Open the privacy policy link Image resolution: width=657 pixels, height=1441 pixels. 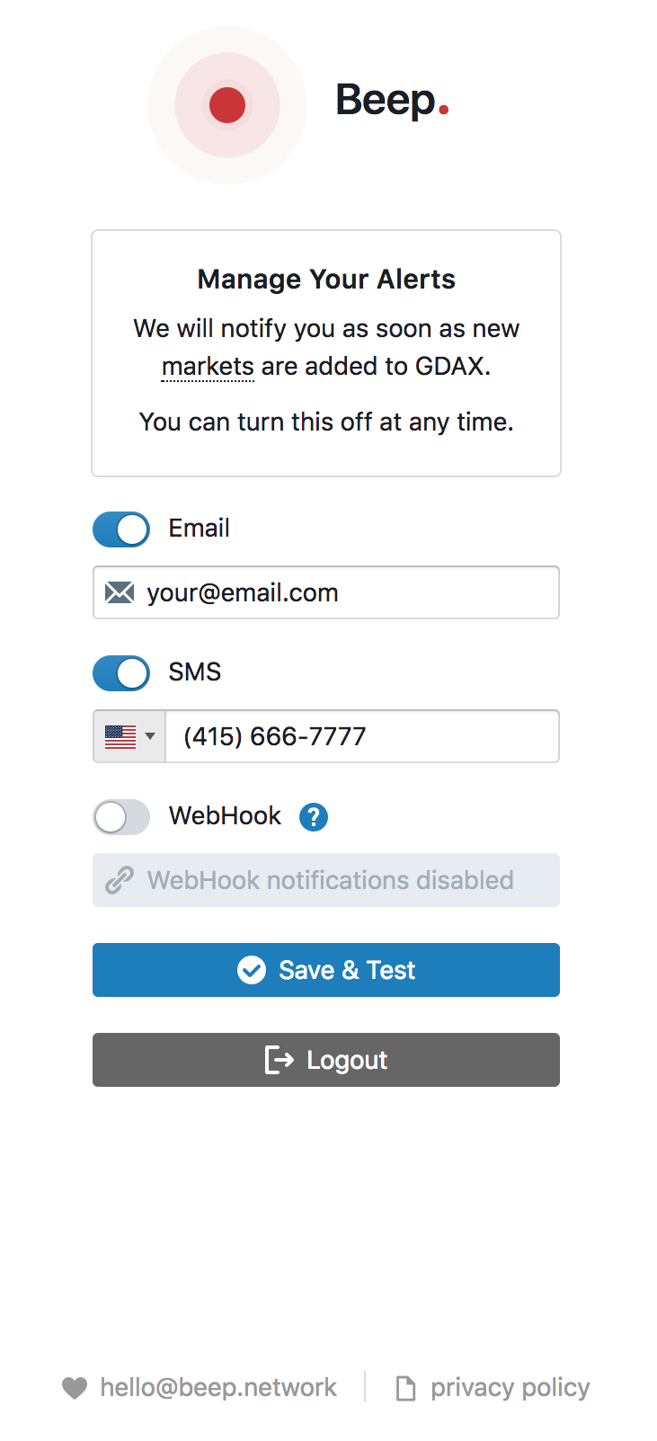510,1388
